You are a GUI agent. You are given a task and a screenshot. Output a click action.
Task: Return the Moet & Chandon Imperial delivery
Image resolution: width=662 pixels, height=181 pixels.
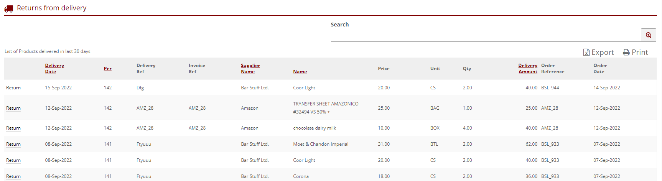click(13, 144)
